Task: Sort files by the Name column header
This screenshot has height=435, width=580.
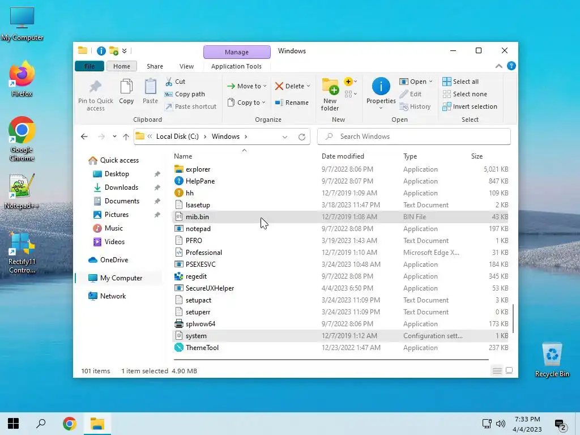Action: 183,156
